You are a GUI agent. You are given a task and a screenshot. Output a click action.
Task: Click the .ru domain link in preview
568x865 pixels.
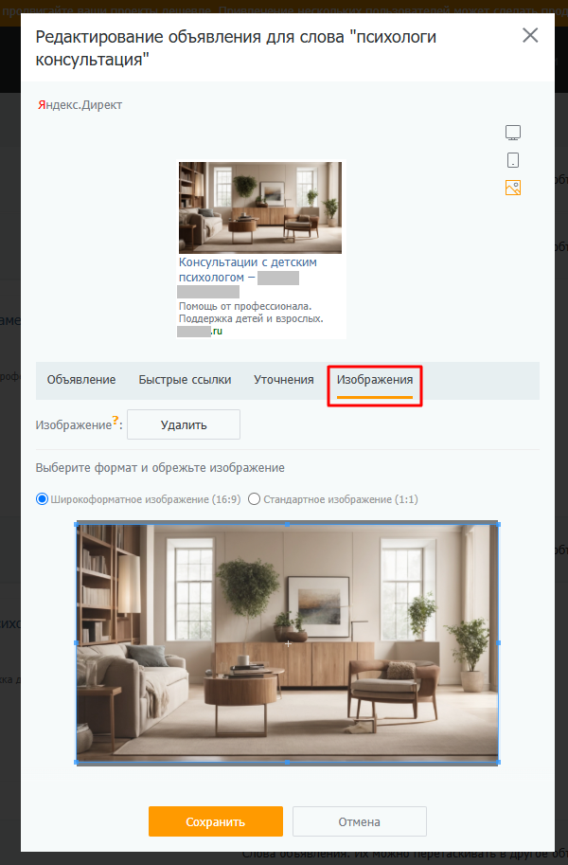[217, 331]
